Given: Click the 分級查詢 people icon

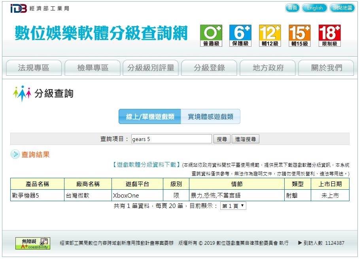Looking at the screenshot, I should [22, 93].
